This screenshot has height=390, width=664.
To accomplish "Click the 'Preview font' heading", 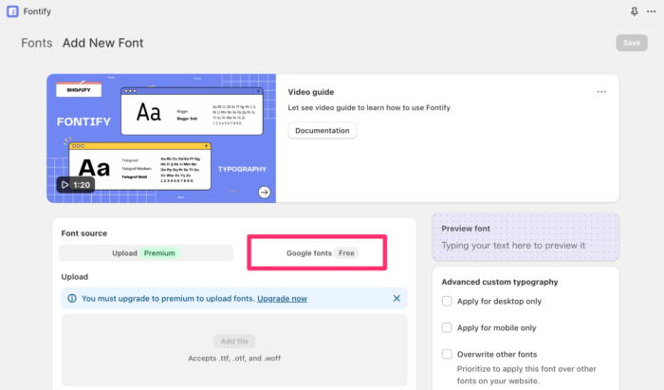I will point(466,229).
